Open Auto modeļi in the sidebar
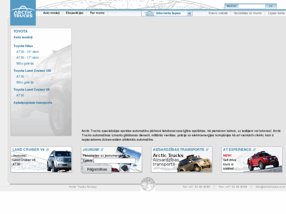 pos(23,37)
